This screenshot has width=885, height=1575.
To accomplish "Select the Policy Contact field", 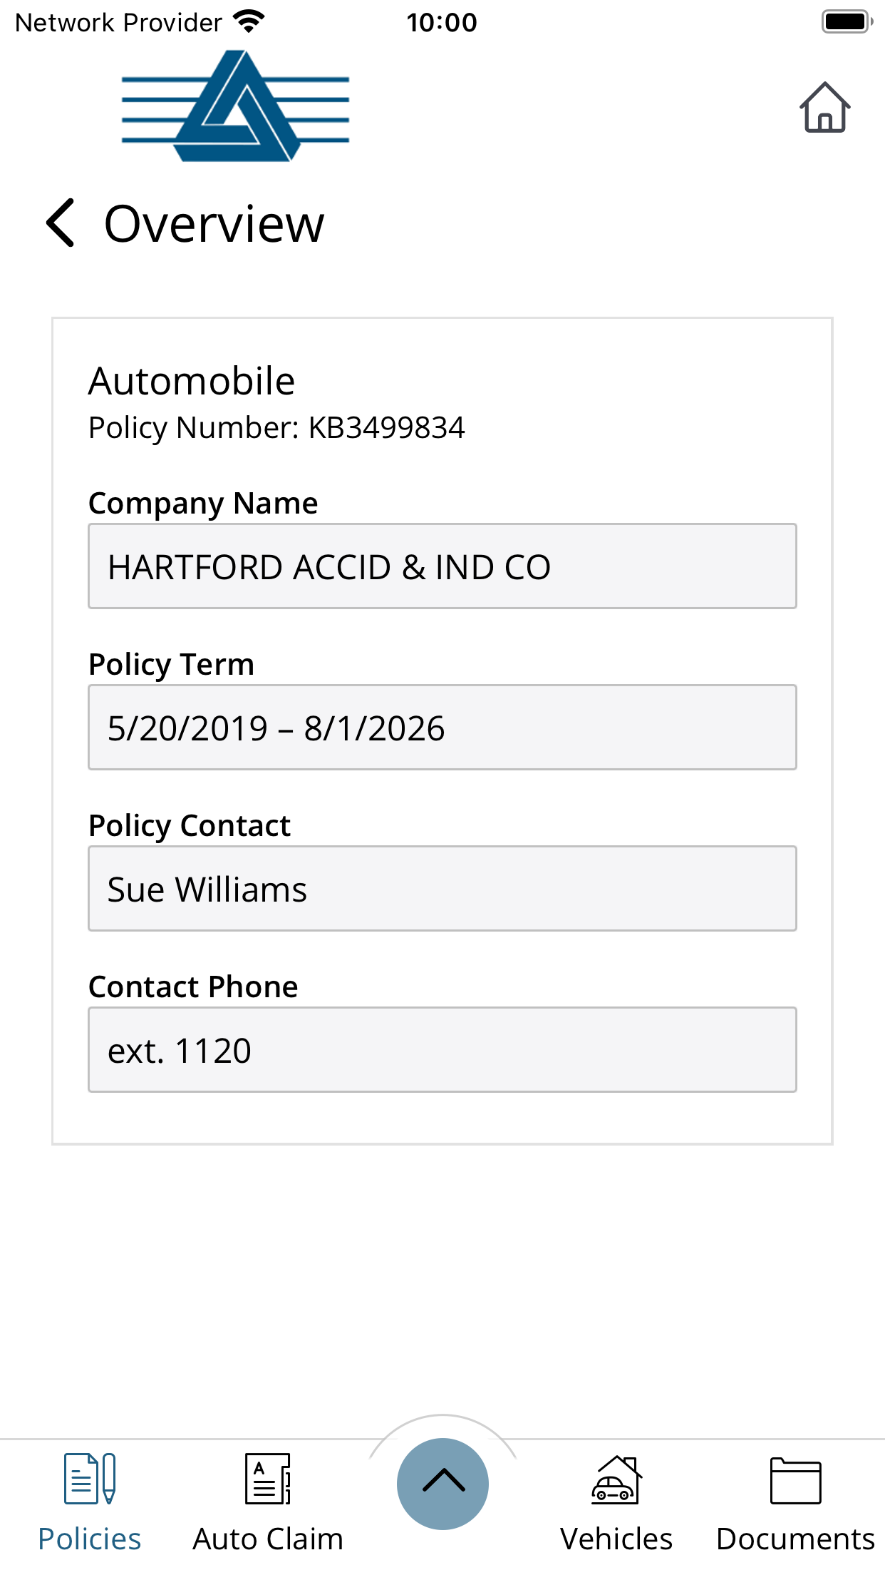I will pos(442,889).
